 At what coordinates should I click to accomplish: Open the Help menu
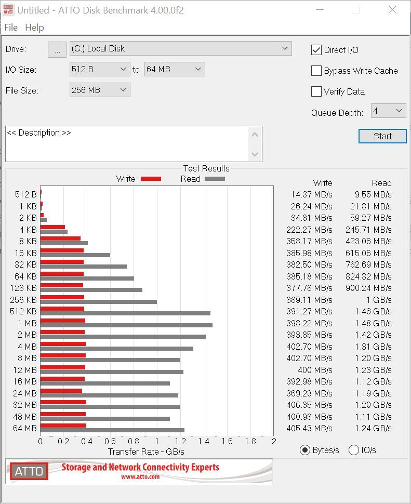34,28
